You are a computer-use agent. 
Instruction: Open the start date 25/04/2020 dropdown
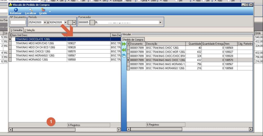45,22
